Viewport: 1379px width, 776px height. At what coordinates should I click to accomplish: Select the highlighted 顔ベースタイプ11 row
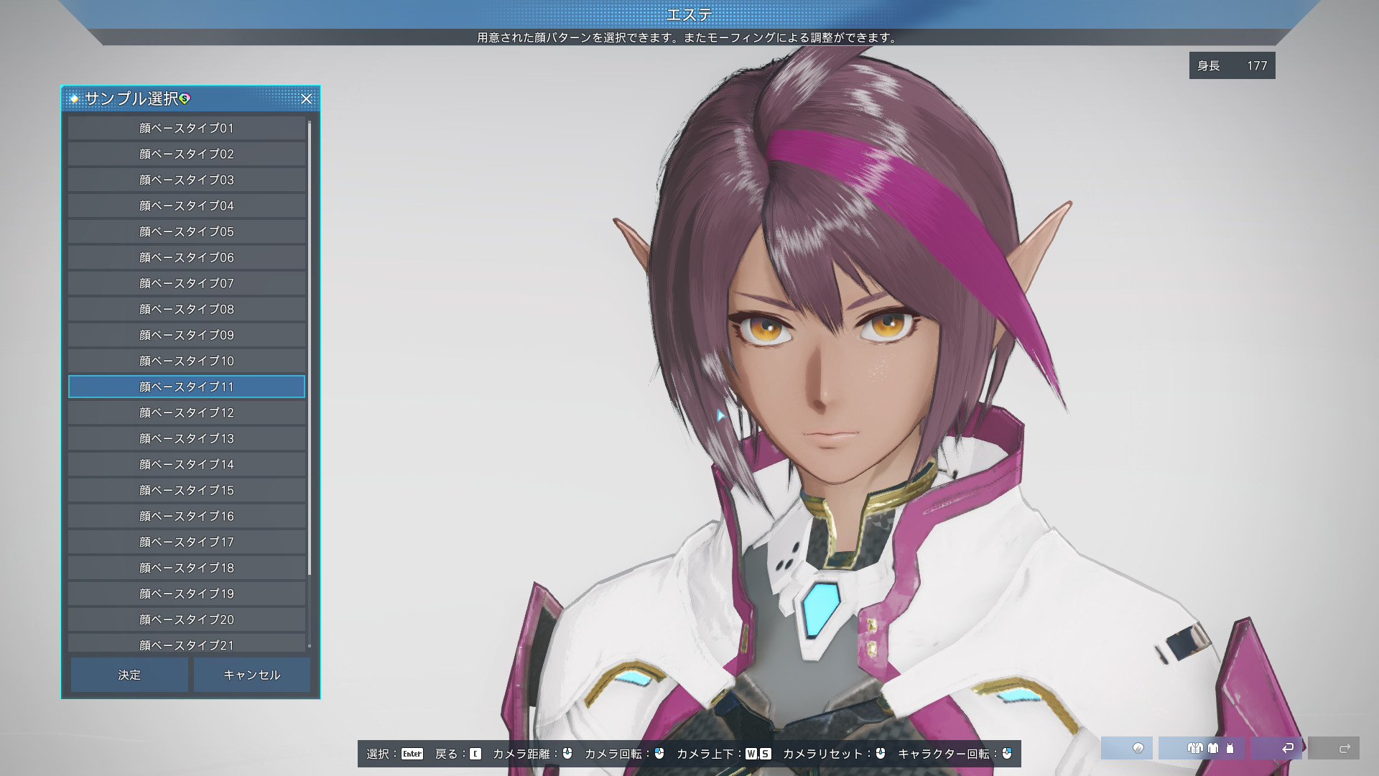[187, 387]
